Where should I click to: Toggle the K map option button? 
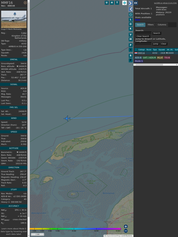coord(131,29)
